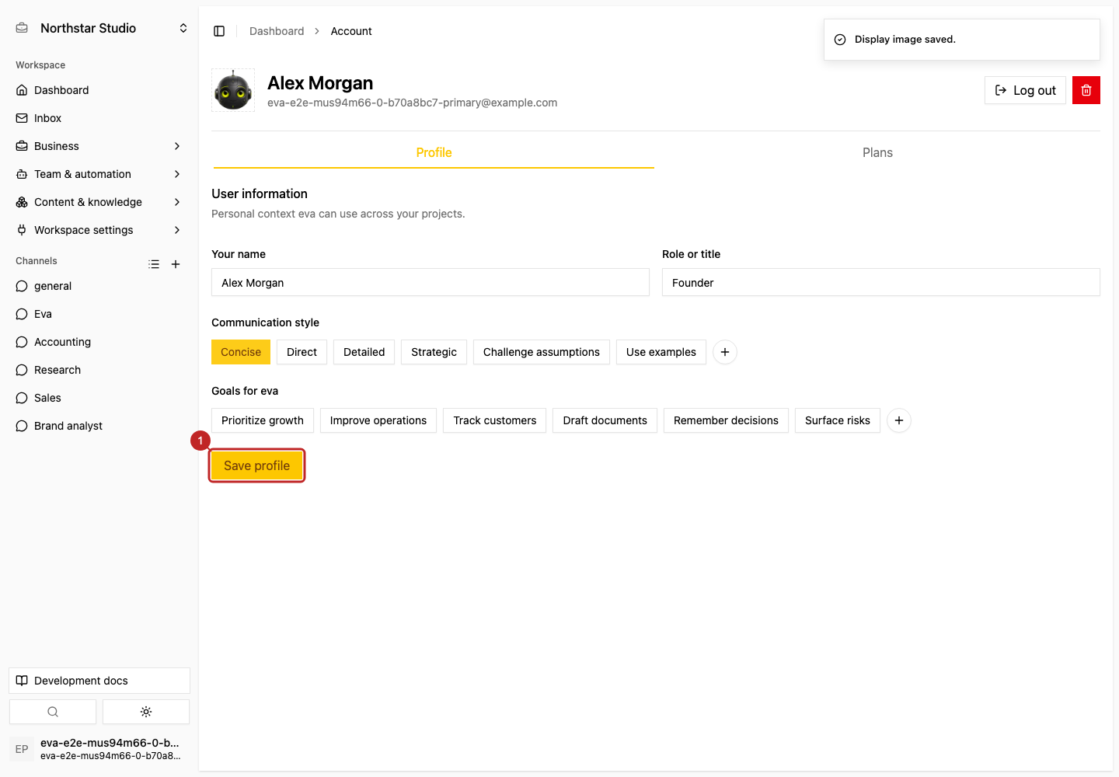Click the red delete account trash icon
1119x777 pixels.
1086,90
